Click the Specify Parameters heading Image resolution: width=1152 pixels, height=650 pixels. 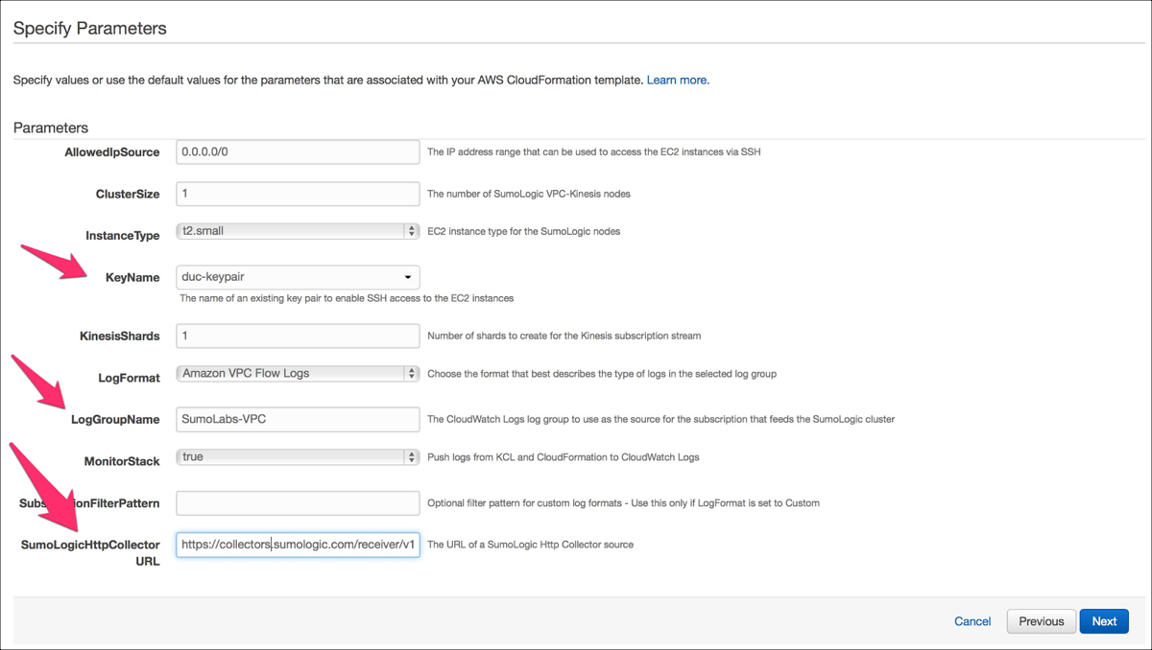point(90,28)
